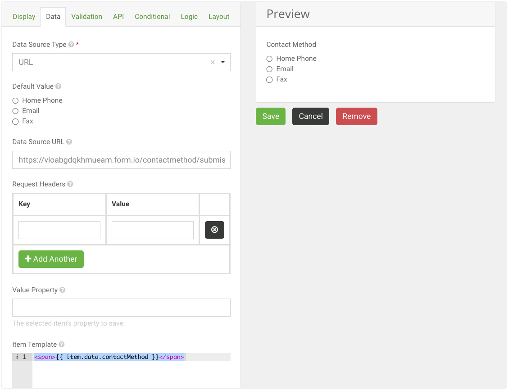Clear the URL data source selection
The width and height of the screenshot is (508, 390).
pos(213,63)
